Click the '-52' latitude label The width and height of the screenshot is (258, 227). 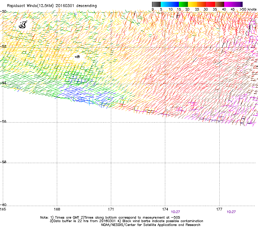pyautogui.click(x=3, y=46)
